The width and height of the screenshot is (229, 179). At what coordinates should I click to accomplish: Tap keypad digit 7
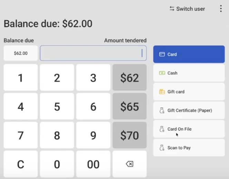click(x=21, y=135)
